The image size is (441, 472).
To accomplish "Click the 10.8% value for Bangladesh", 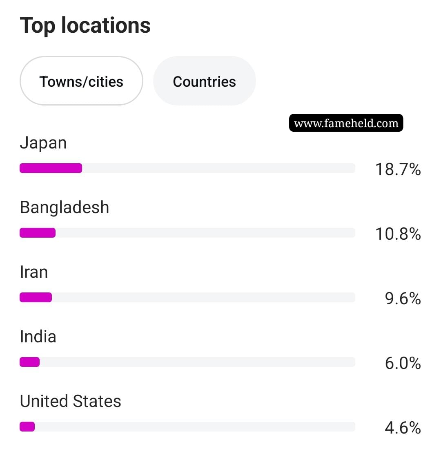I will 398,234.
